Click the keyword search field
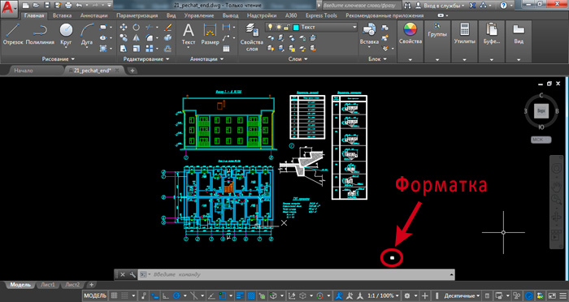The width and height of the screenshot is (569, 302). 362,6
